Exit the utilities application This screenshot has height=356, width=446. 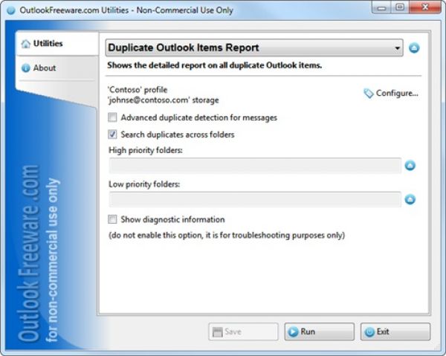pos(395,331)
